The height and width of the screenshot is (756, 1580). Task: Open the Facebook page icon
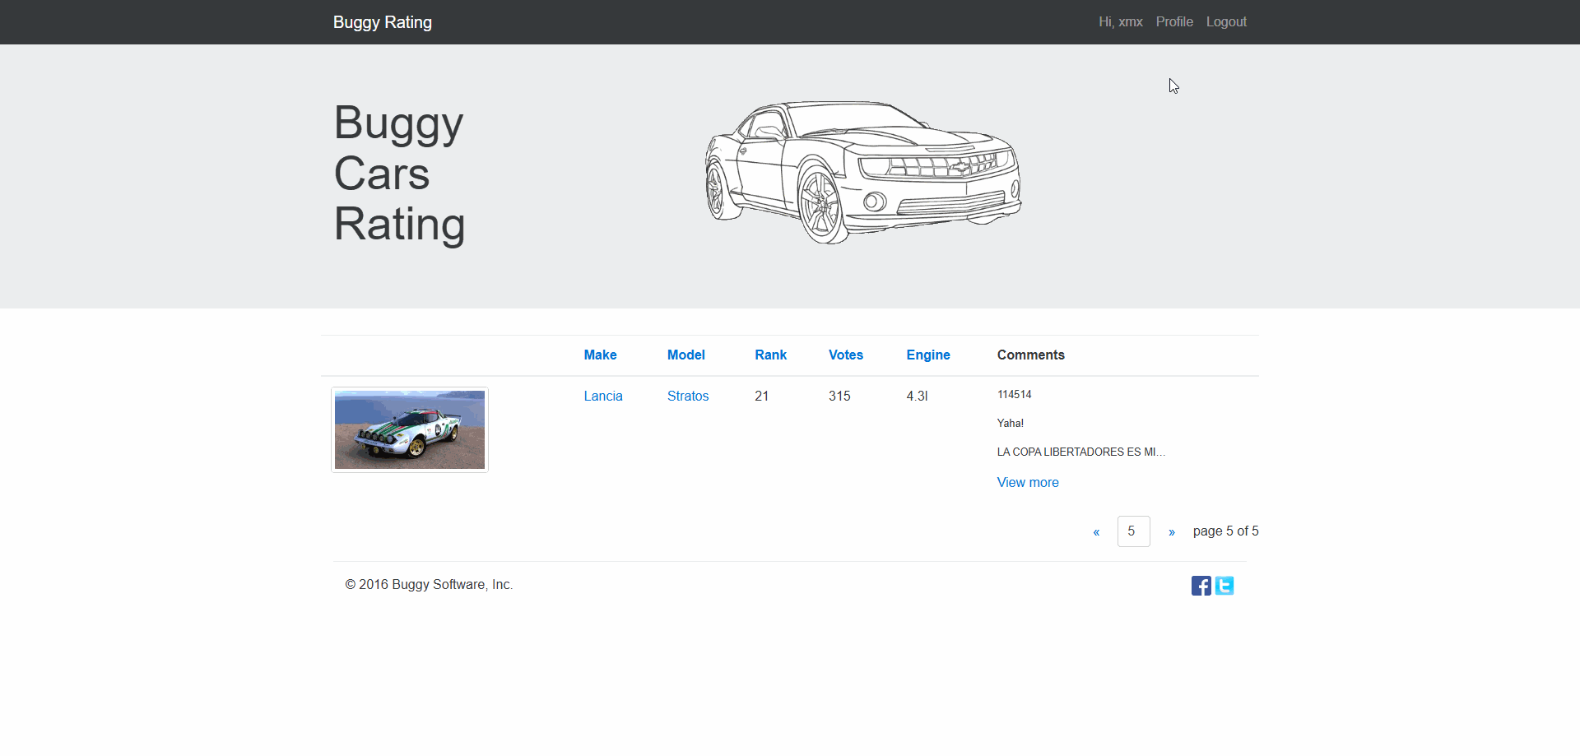(1201, 586)
